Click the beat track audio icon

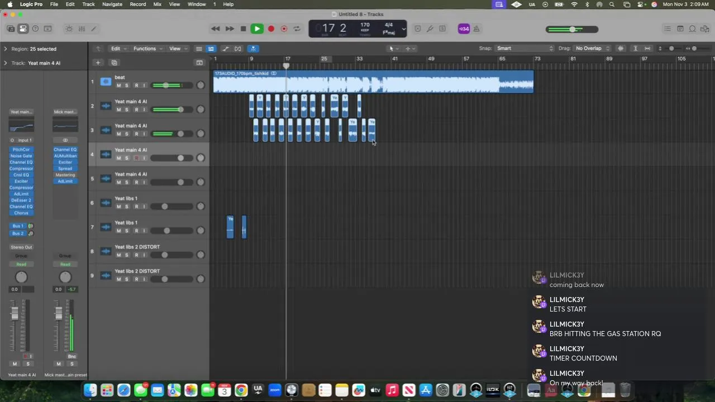(106, 82)
